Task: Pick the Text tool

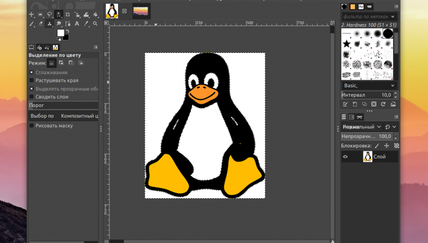Action: tap(77, 23)
